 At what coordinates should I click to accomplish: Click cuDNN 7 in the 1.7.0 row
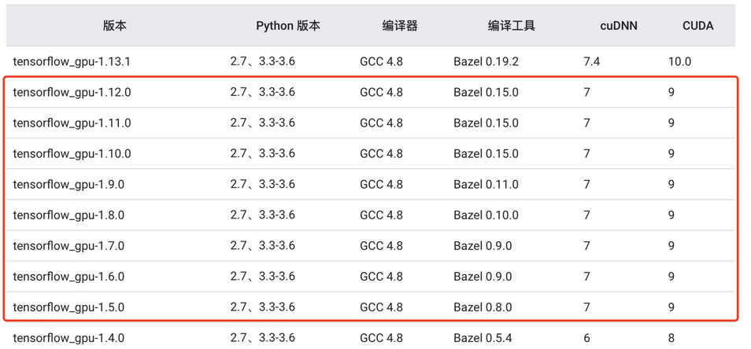point(586,246)
